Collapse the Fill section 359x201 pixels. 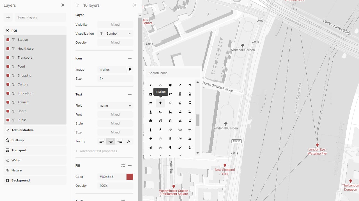point(130,166)
